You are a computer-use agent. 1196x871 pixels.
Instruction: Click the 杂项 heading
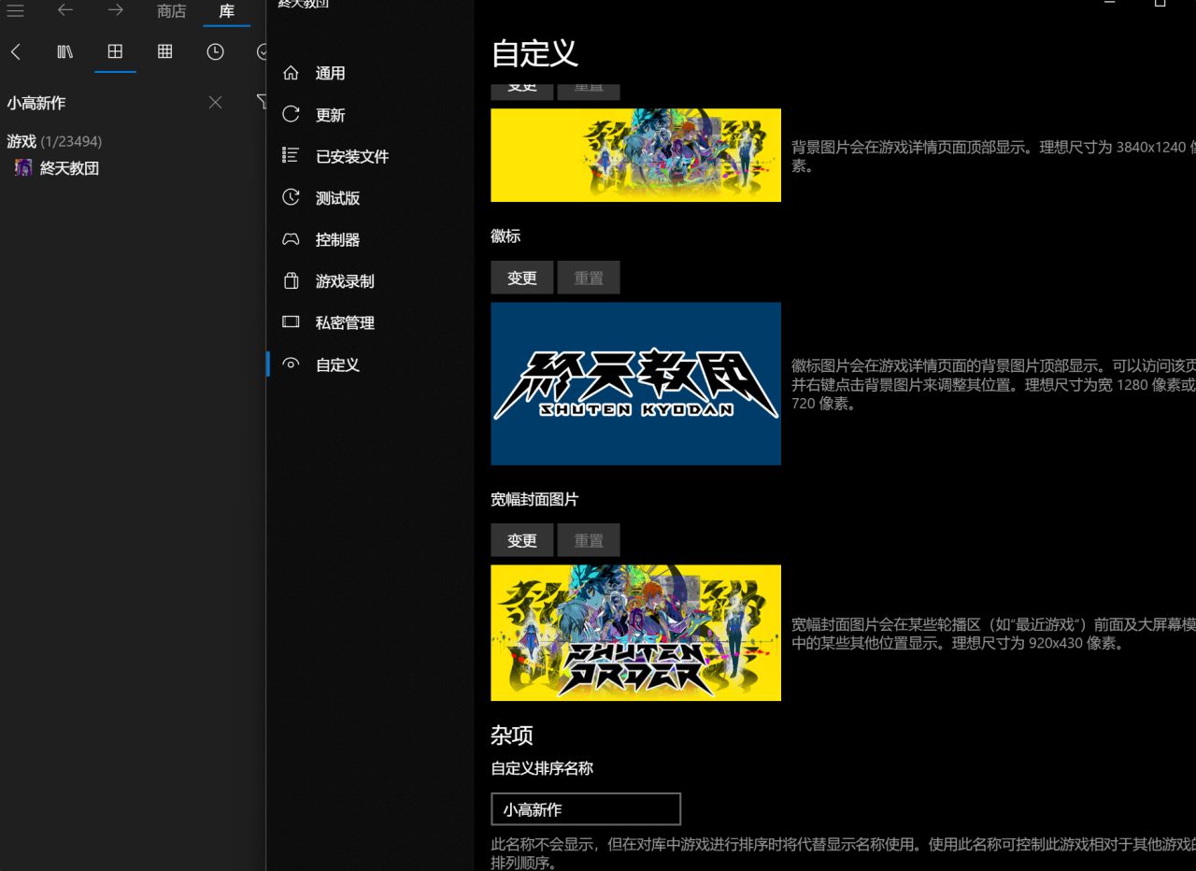click(512, 735)
